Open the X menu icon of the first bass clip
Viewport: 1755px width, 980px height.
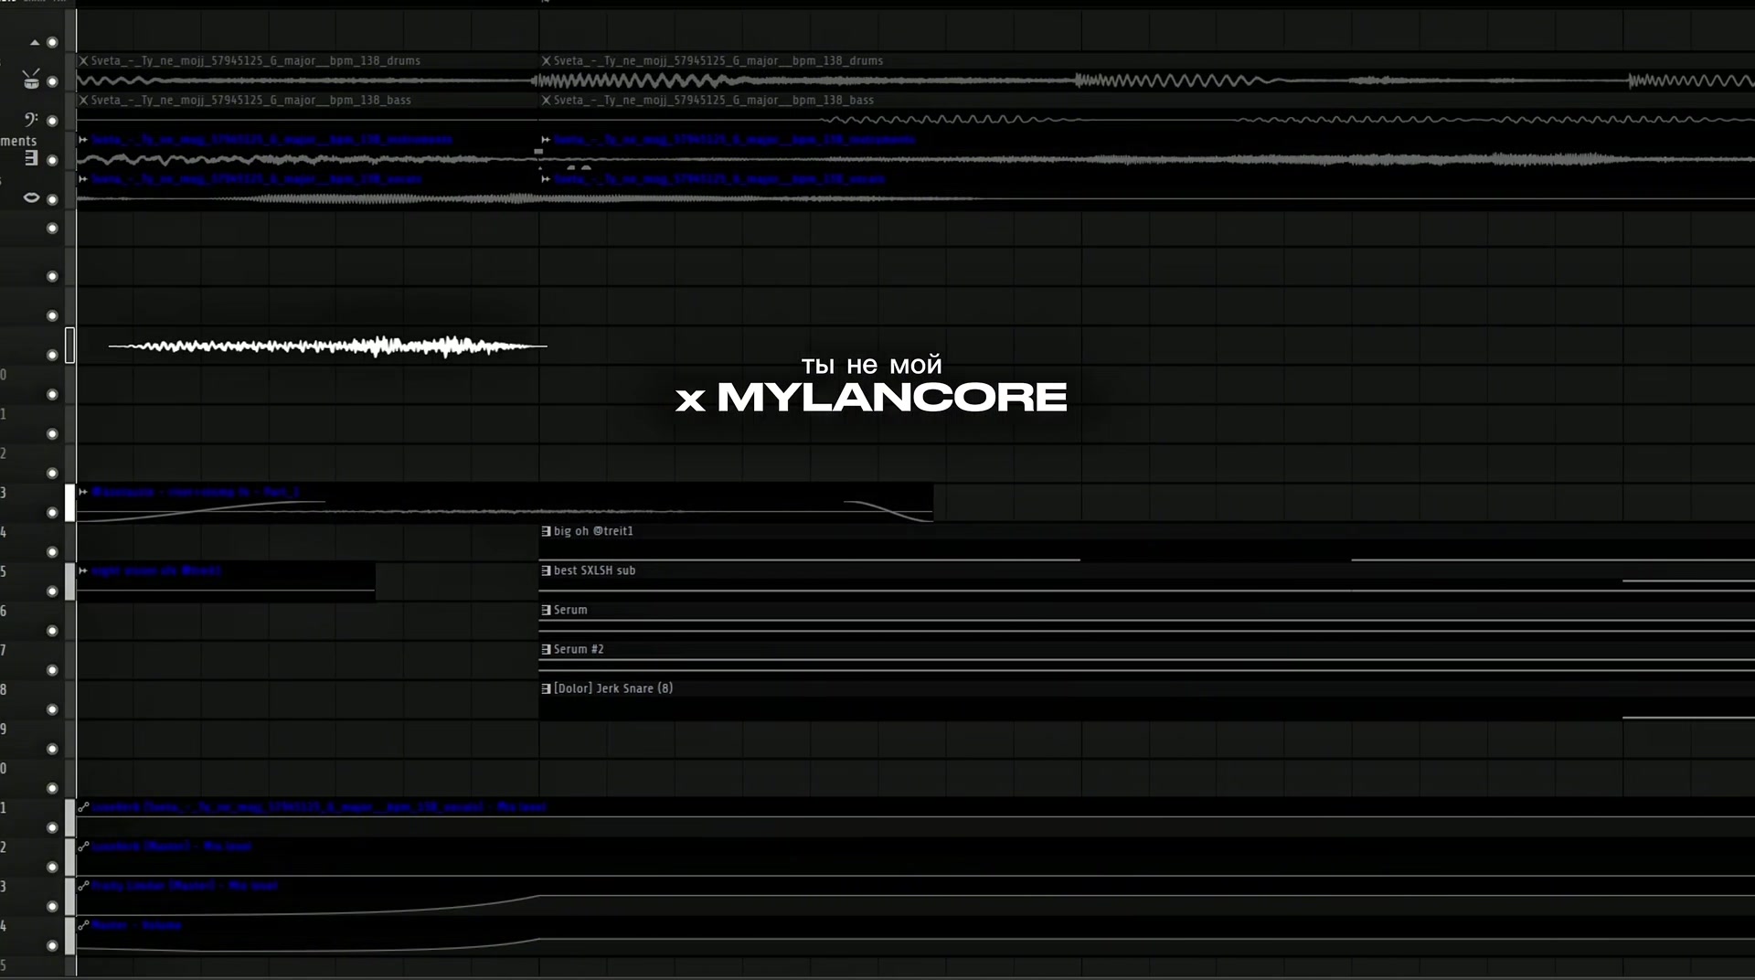tap(83, 100)
